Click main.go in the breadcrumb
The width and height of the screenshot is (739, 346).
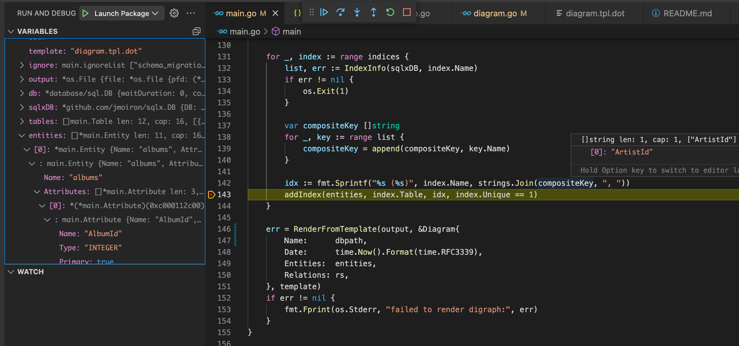pos(245,32)
